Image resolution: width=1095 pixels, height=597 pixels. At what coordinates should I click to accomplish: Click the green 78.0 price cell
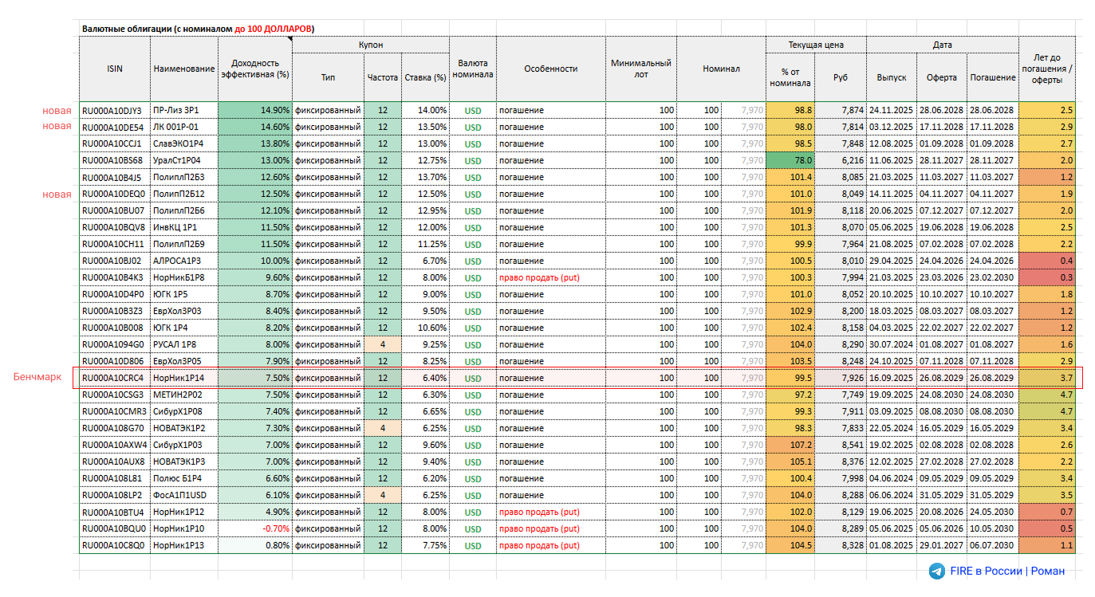pyautogui.click(x=790, y=160)
